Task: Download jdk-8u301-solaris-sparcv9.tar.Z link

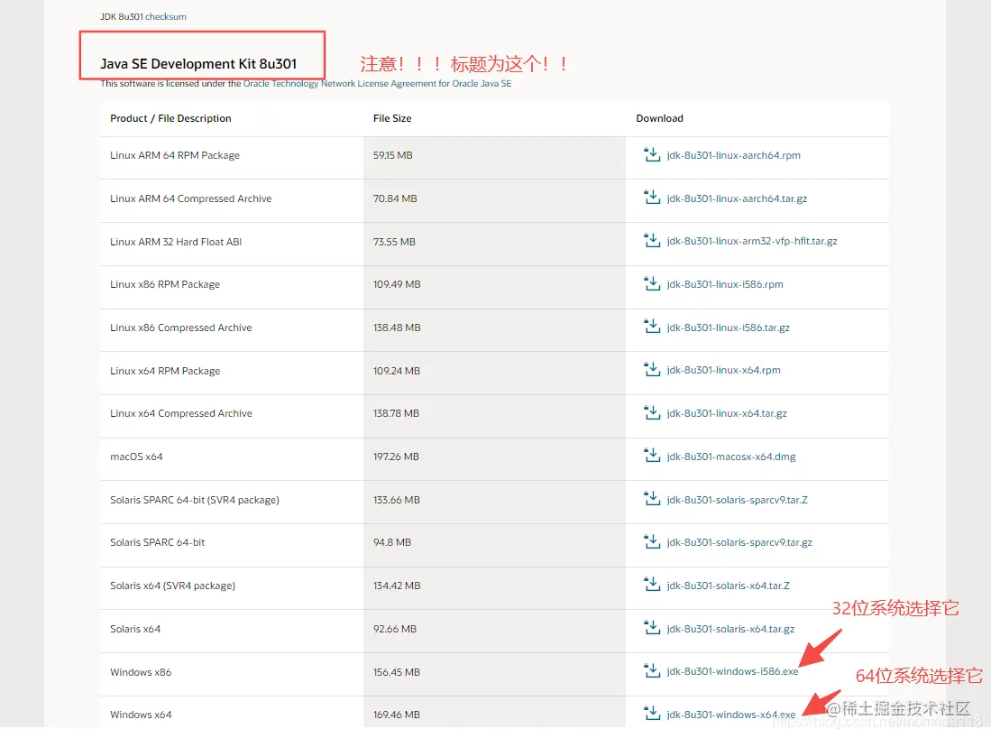Action: pyautogui.click(x=737, y=500)
